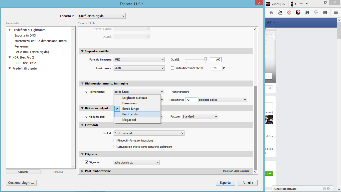Open the list-all-tabs dropdown arrow
341x192 pixels.
(307, 4)
